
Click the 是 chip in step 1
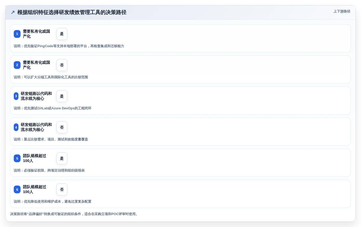click(62, 34)
